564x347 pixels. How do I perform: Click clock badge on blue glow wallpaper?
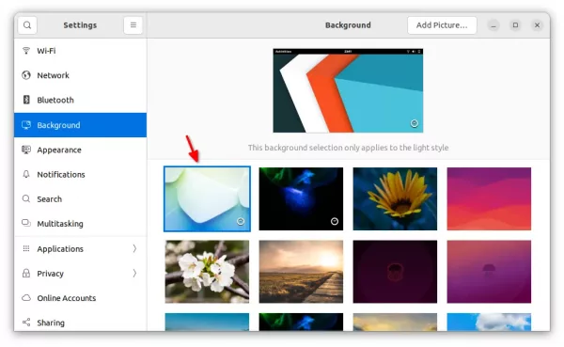point(335,221)
